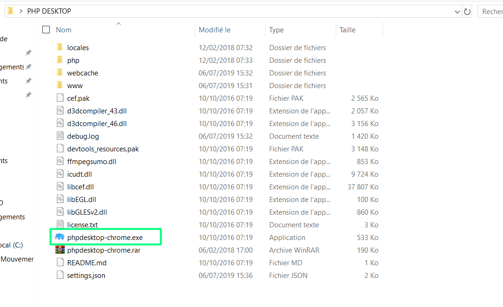
Task: Click the debug.log text document icon
Action: point(60,136)
